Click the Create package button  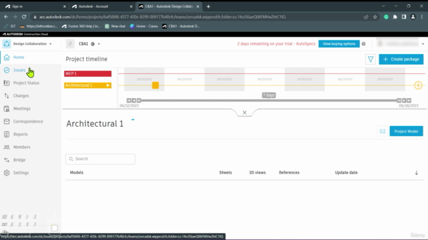[401, 59]
